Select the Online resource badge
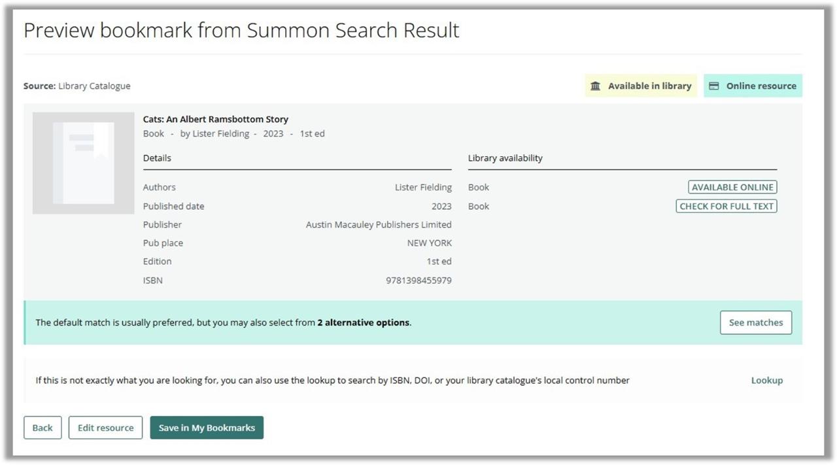 tap(753, 85)
